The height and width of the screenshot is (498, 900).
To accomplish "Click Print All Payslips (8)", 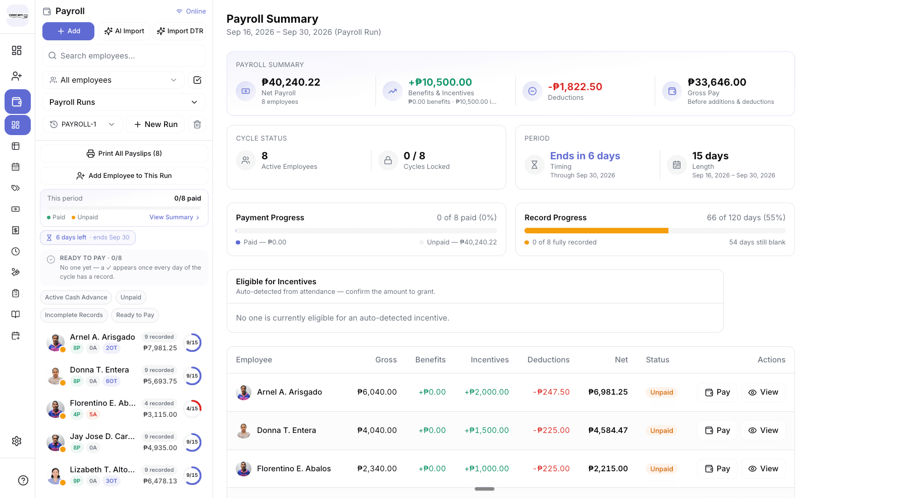I will (x=124, y=154).
